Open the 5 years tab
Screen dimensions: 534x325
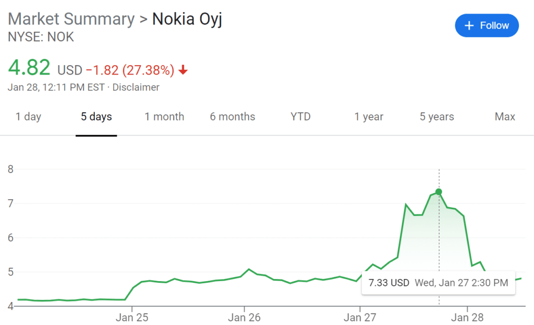(x=436, y=116)
